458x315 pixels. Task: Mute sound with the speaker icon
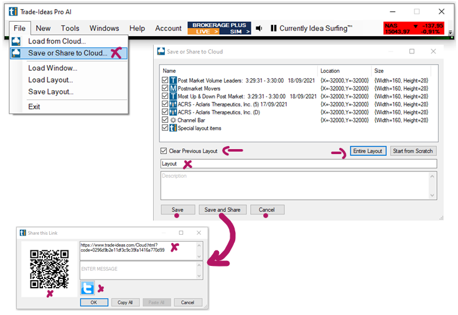pyautogui.click(x=259, y=28)
